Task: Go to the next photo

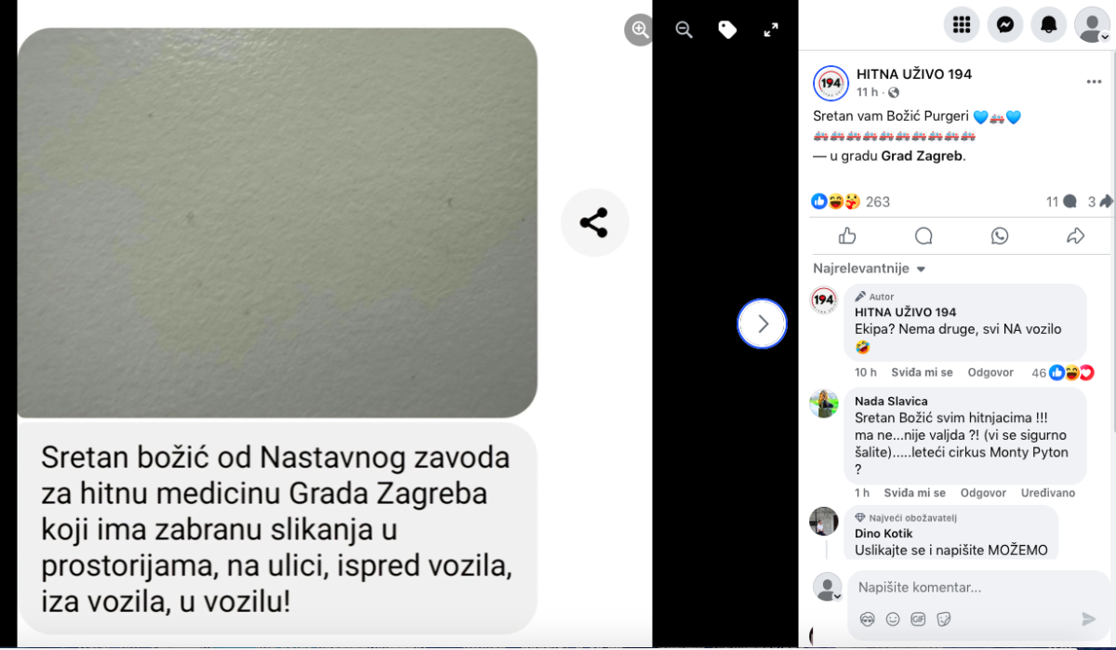Action: coord(763,324)
